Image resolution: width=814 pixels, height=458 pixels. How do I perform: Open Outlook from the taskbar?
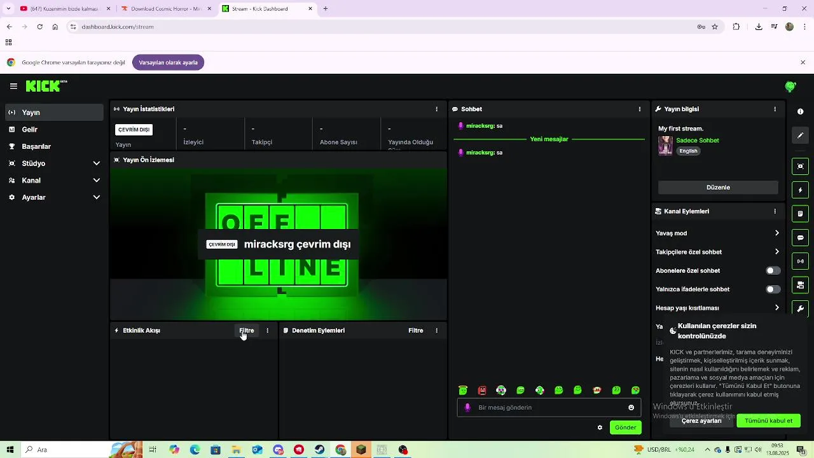pos(257,450)
